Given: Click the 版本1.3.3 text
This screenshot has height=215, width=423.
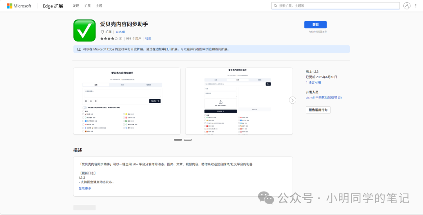Looking at the screenshot, I should [312, 72].
